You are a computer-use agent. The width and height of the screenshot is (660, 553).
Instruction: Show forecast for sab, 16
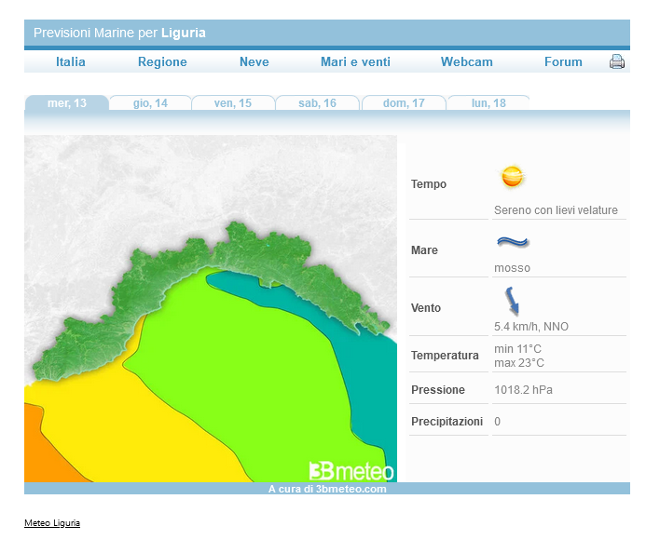click(317, 103)
